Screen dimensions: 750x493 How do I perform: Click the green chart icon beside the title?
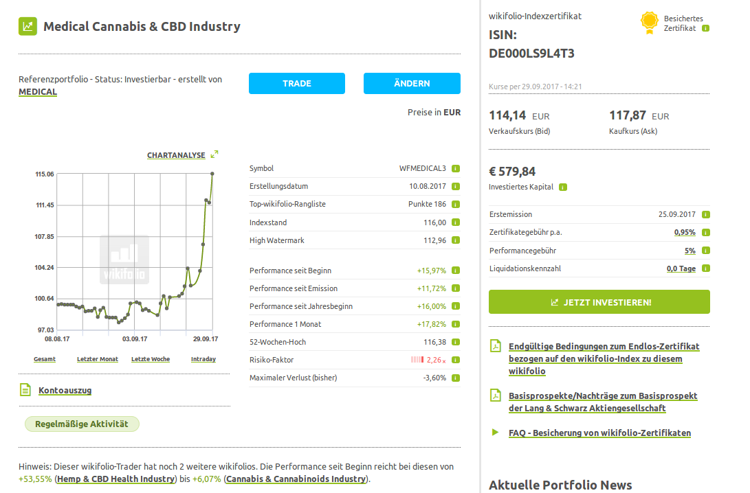coord(27,27)
